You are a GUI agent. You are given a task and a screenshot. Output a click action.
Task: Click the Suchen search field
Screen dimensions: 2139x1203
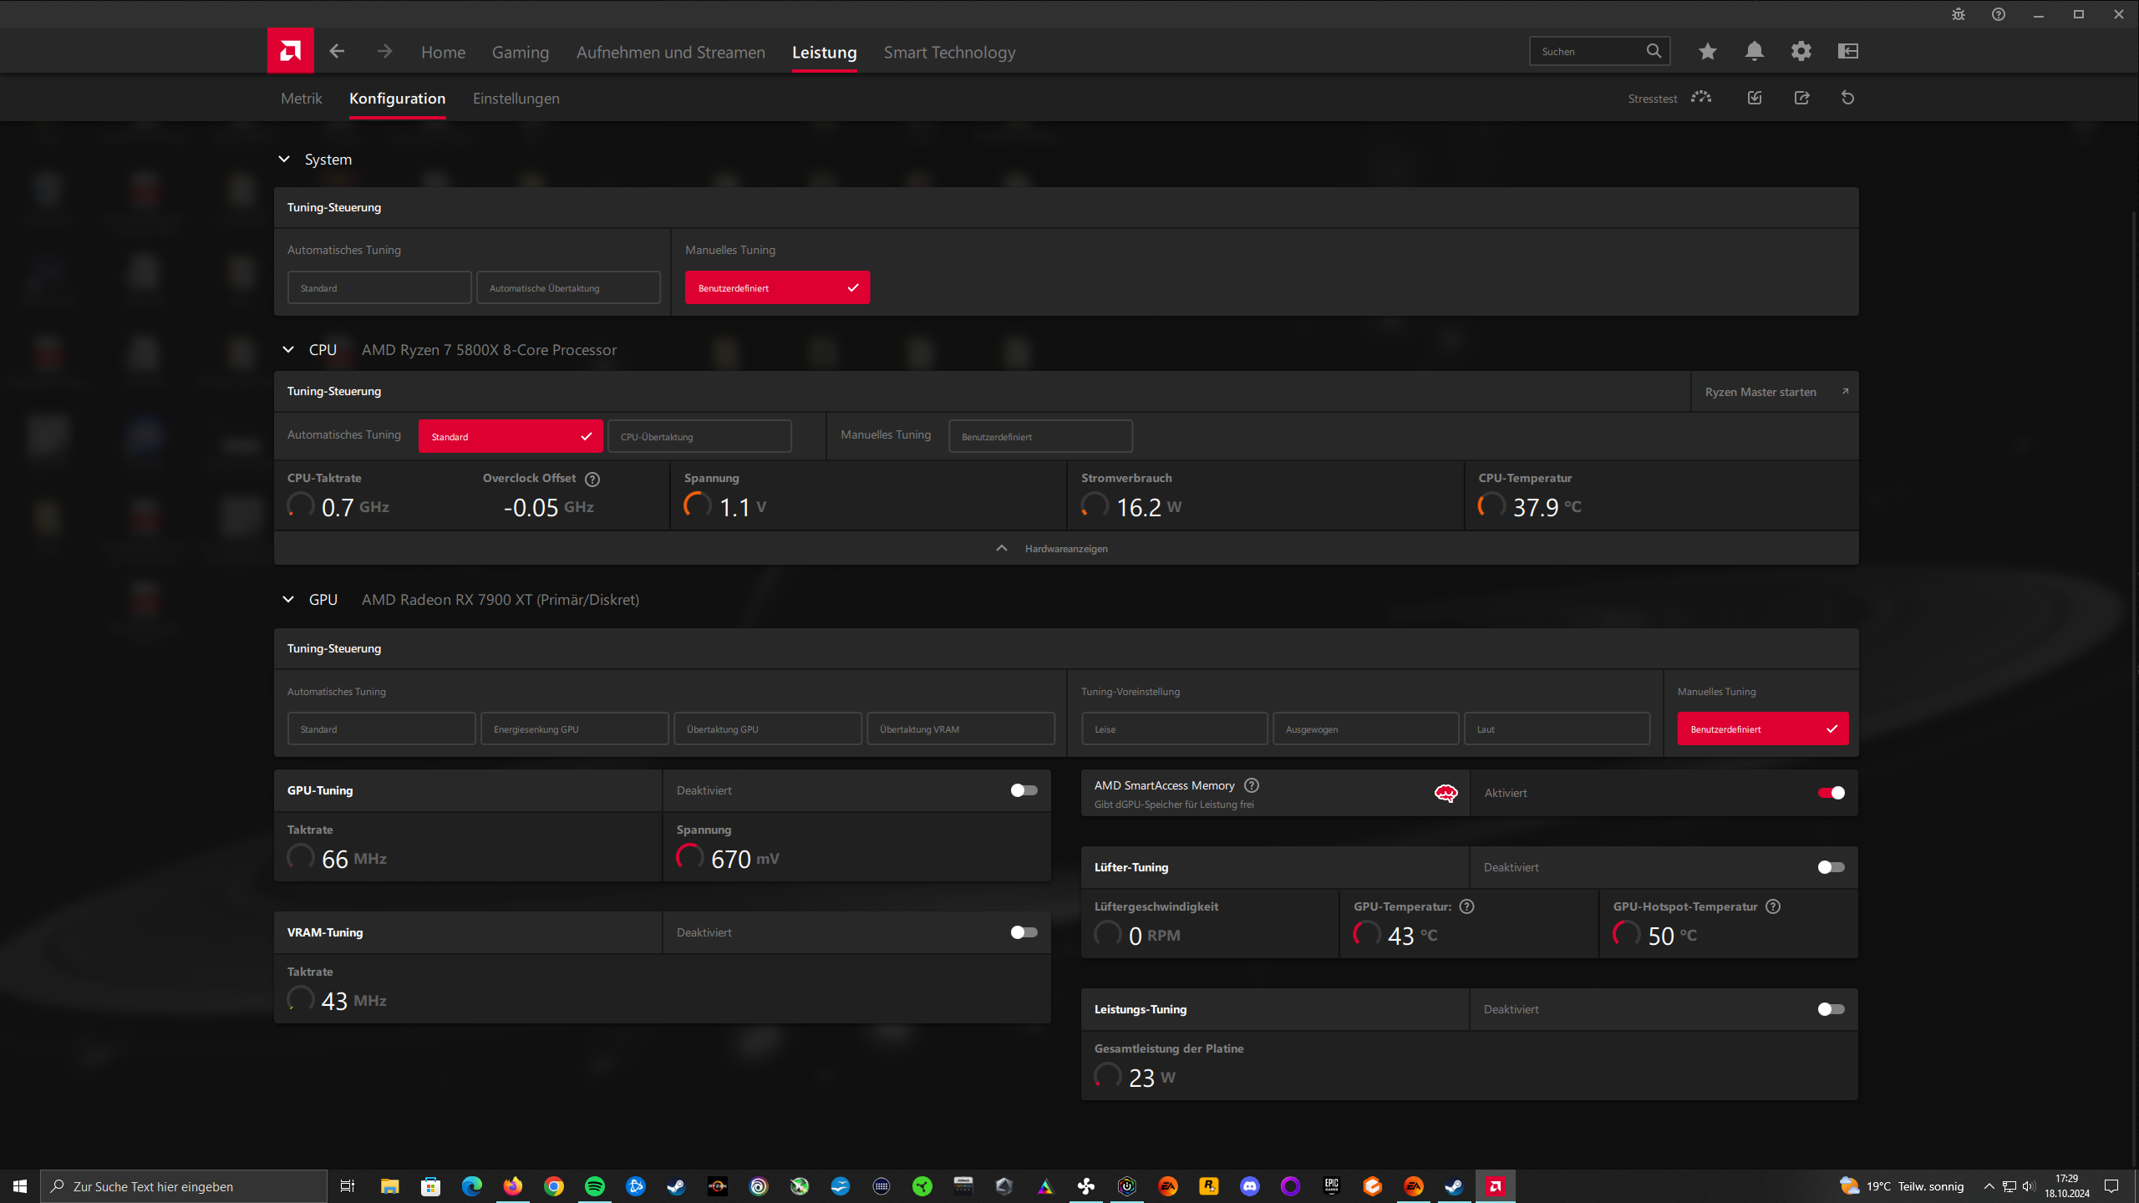pos(1588,51)
